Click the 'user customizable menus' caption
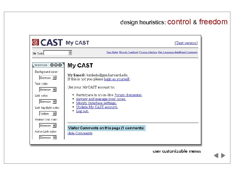Image resolution: width=234 pixels, height=175 pixels. [x=177, y=151]
